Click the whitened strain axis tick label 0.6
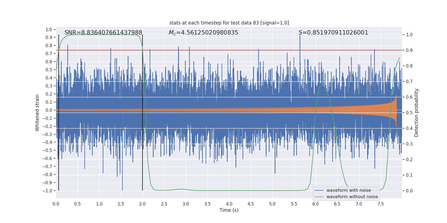Screen dimensions: 447x223 49,62
